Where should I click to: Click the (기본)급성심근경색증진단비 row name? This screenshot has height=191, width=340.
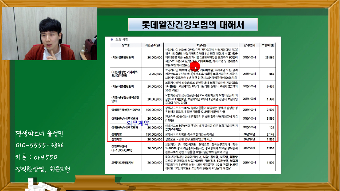(x=125, y=99)
